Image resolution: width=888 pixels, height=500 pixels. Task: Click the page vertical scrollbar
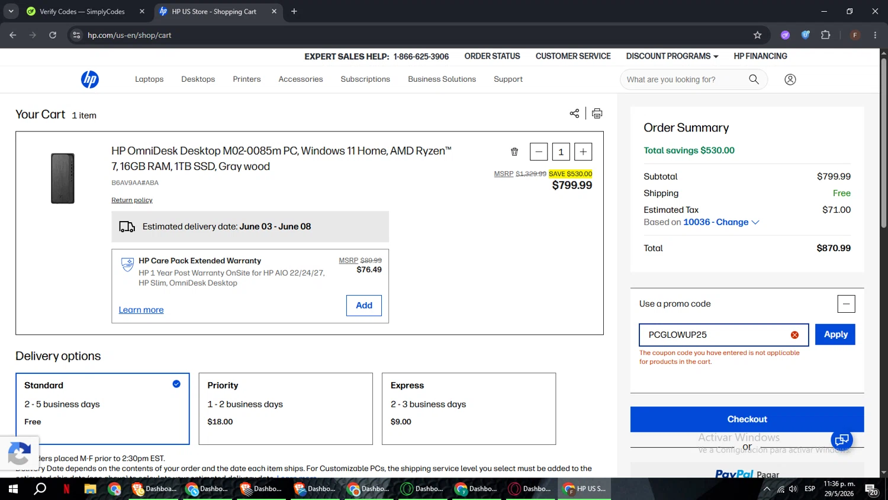tap(883, 142)
